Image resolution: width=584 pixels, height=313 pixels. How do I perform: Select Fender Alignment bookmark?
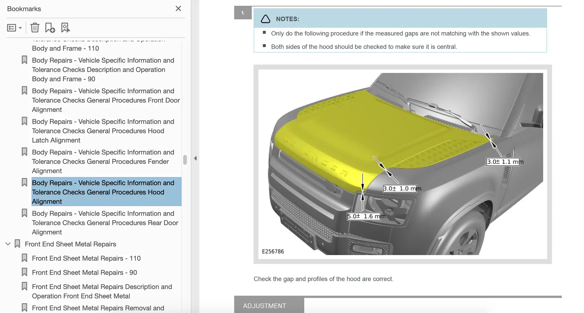click(x=103, y=162)
